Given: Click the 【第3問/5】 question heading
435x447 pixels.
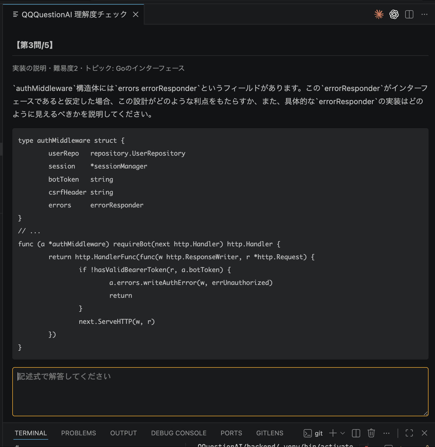Looking at the screenshot, I should coord(34,45).
